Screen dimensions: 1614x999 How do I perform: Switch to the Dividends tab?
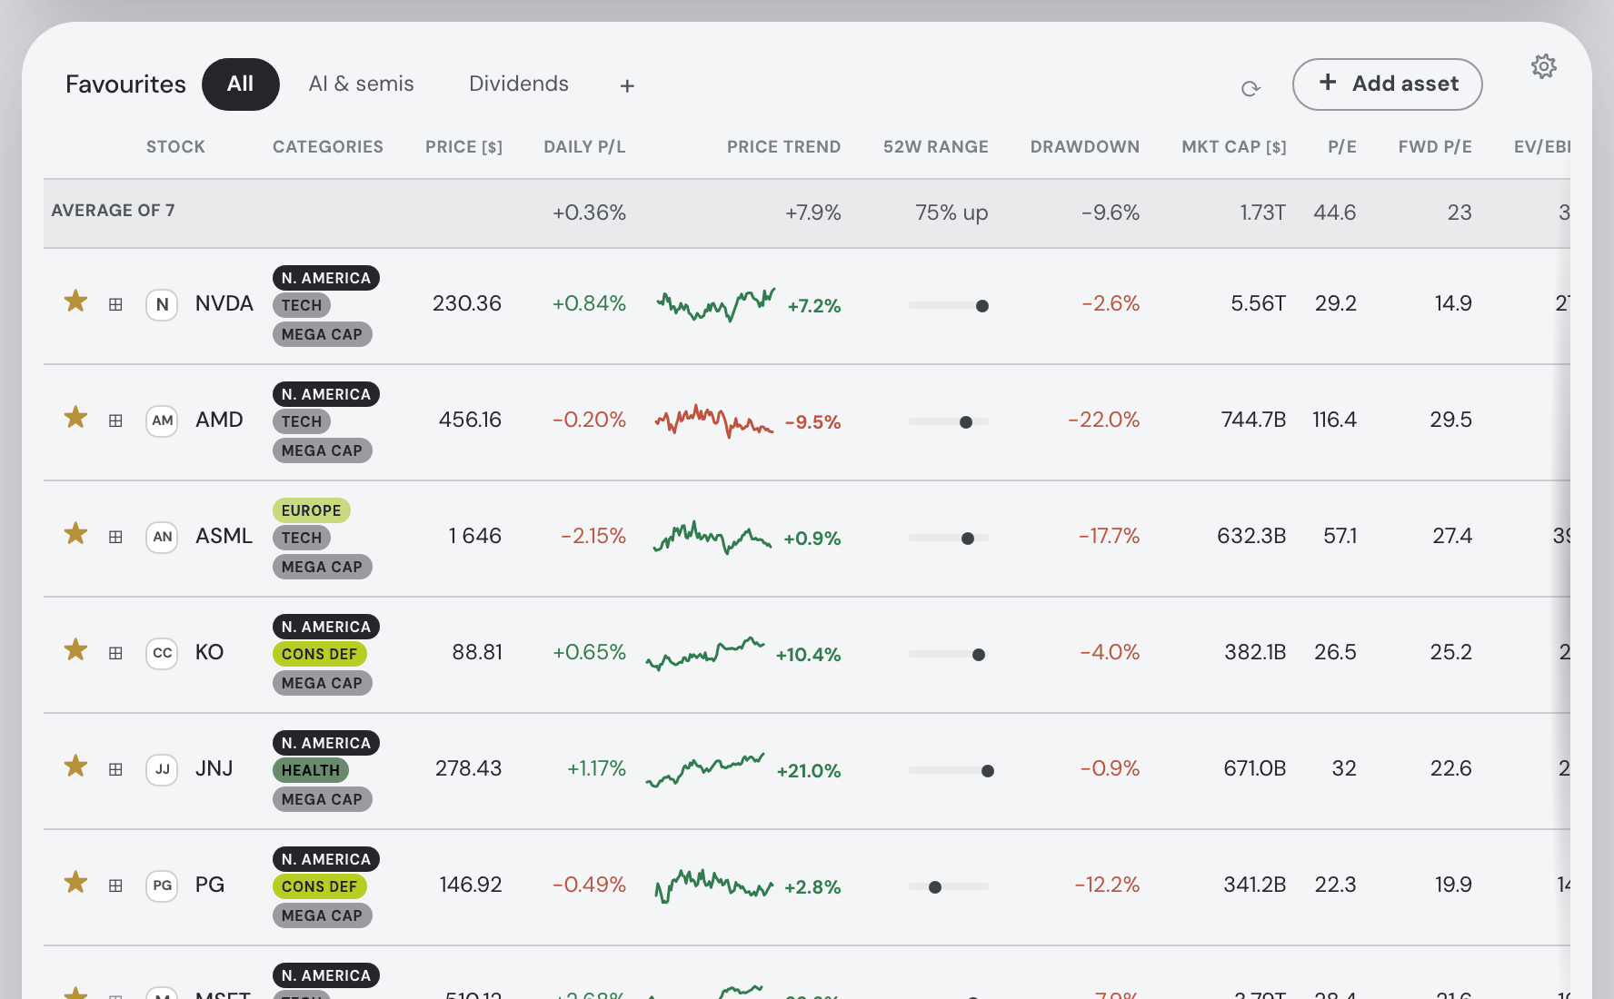coord(519,84)
